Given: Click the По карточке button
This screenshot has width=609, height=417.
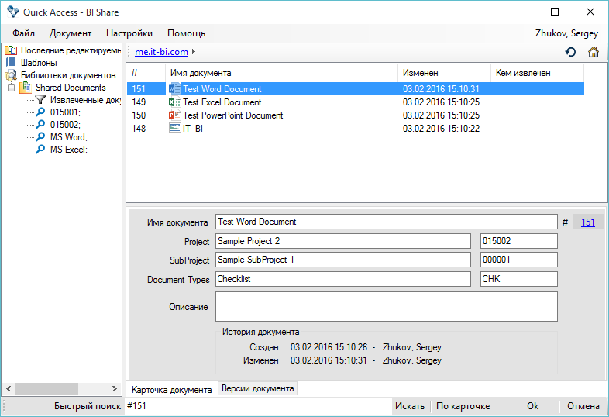Looking at the screenshot, I should click(463, 406).
